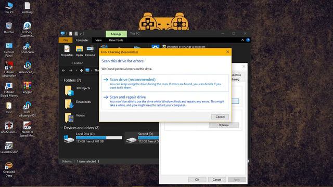Select the Downloads folder
Viewport: 333px width, 187px height.
pyautogui.click(x=78, y=104)
